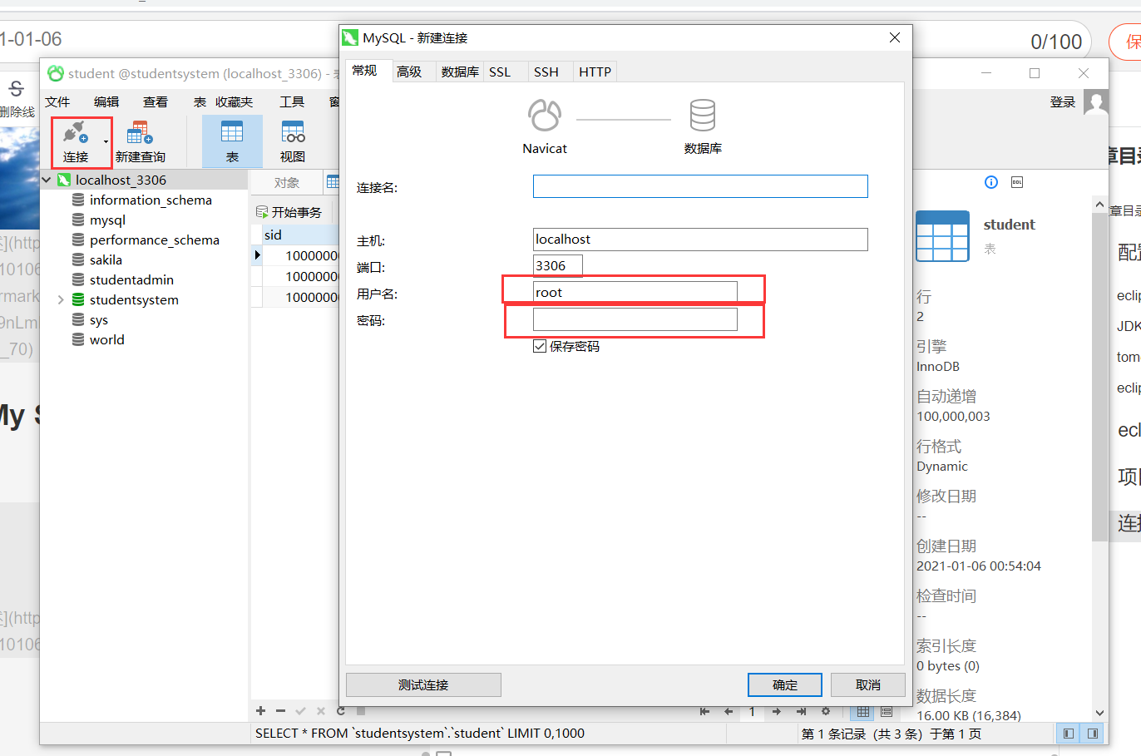Click the delete record minus icon

tap(280, 711)
